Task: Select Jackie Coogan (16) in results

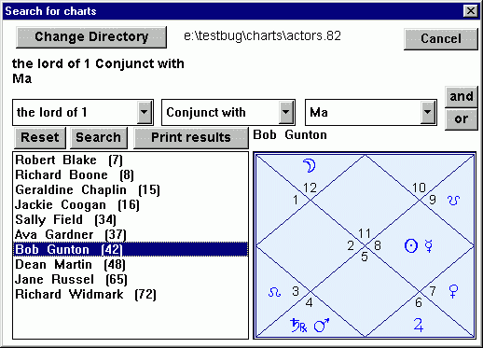Action: [131, 204]
